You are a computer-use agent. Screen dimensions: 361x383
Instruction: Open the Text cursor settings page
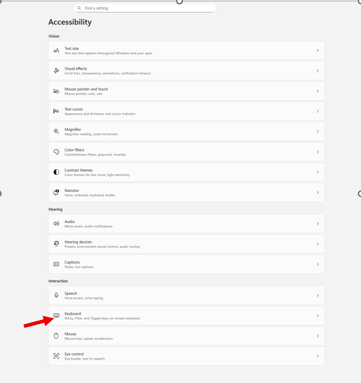point(186,111)
